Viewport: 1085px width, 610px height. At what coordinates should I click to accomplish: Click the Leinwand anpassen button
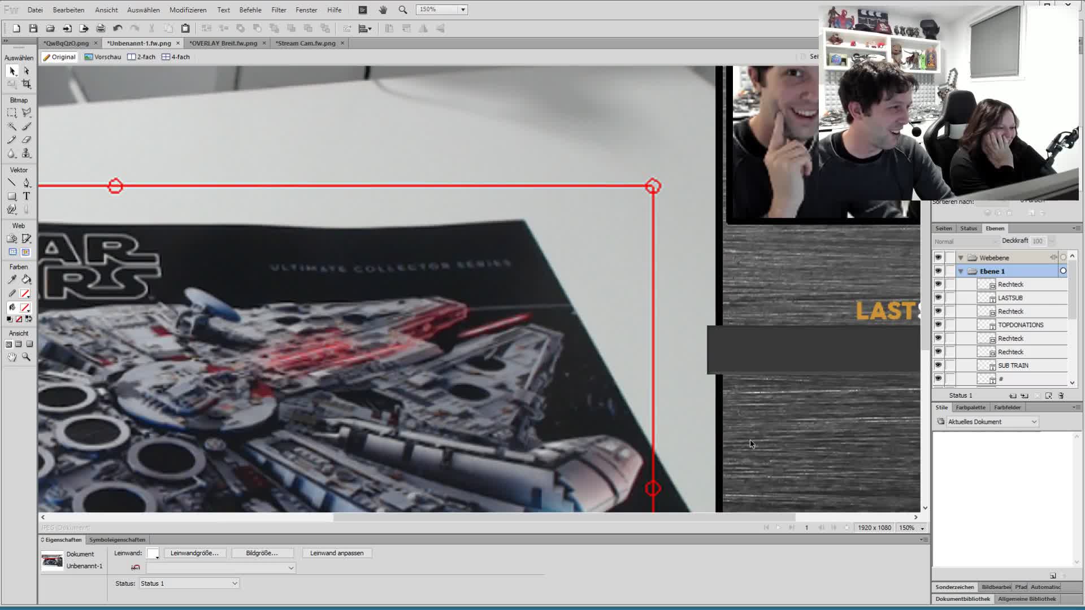[337, 554]
